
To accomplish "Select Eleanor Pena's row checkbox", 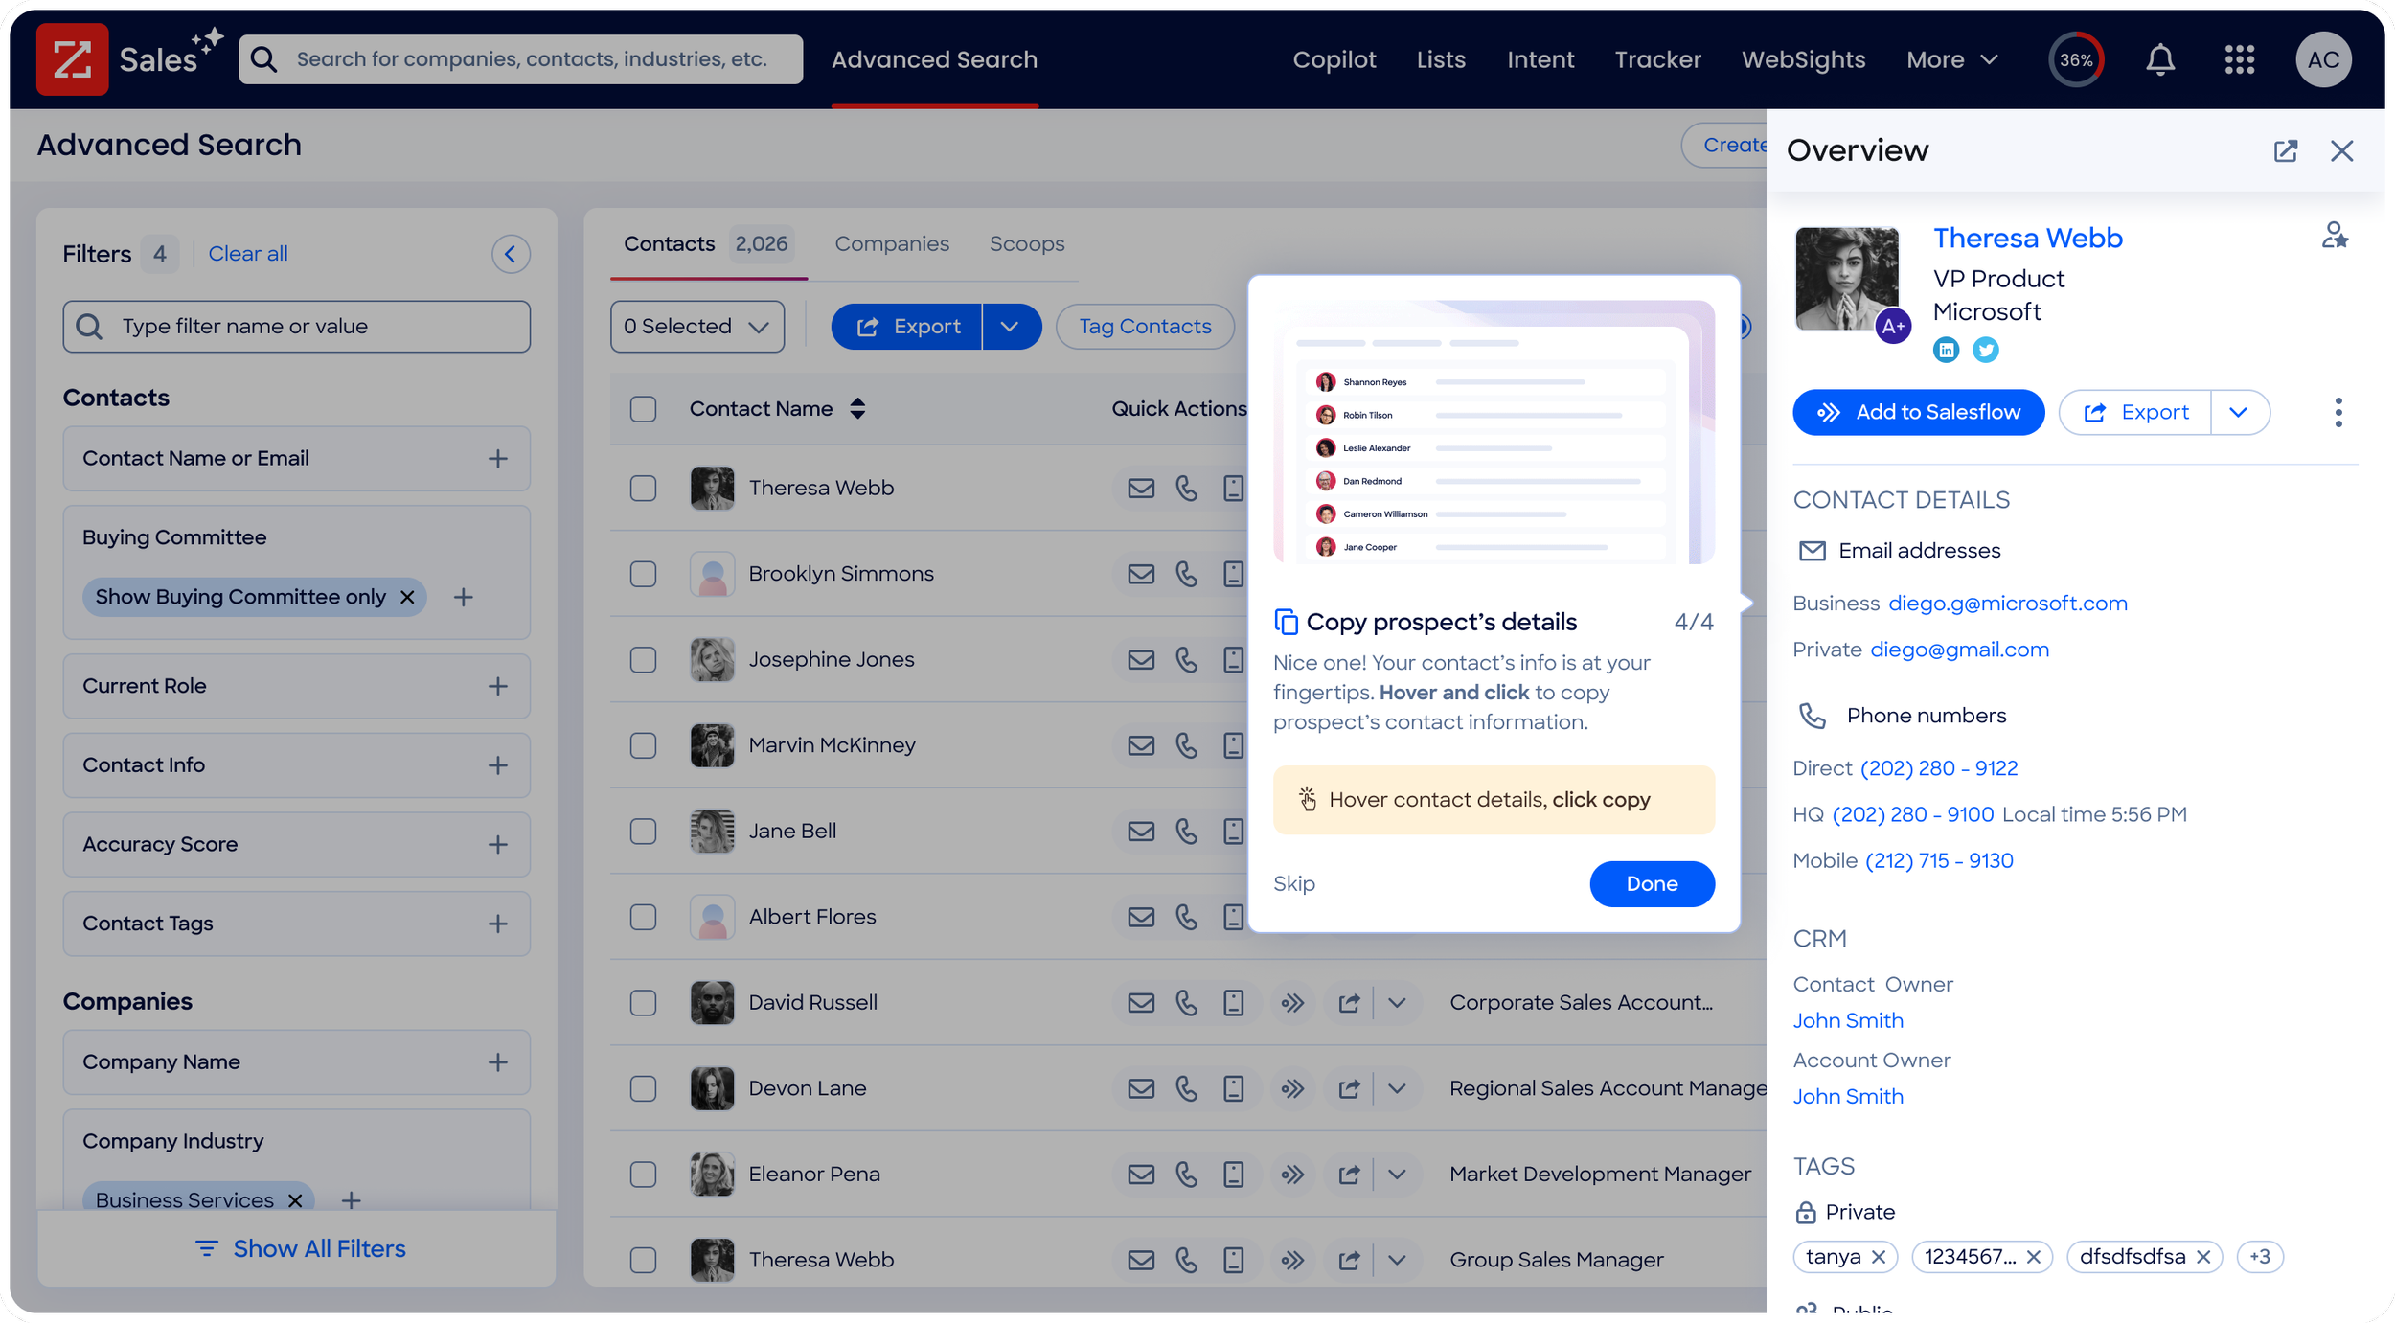I will 643,1175.
